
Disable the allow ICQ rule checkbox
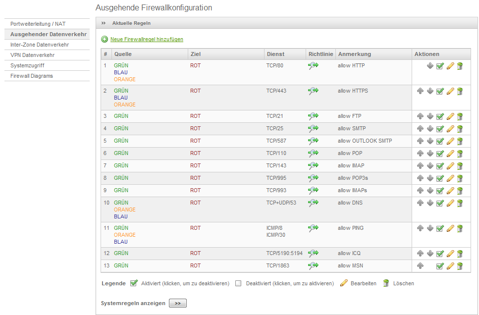[x=440, y=254]
